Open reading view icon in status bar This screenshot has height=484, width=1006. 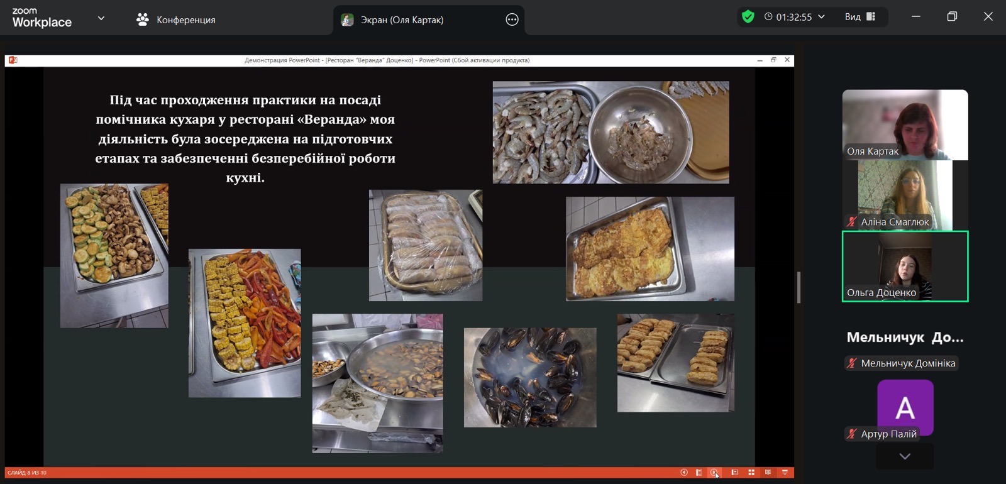click(x=768, y=473)
